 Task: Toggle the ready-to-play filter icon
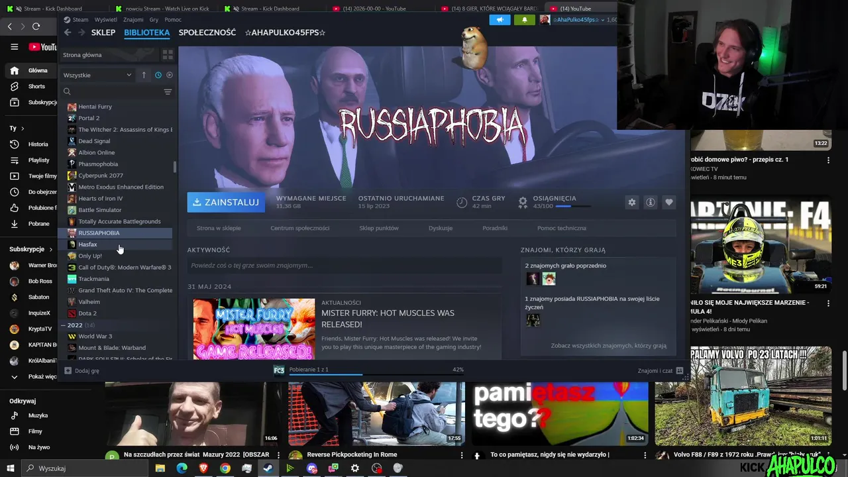170,75
